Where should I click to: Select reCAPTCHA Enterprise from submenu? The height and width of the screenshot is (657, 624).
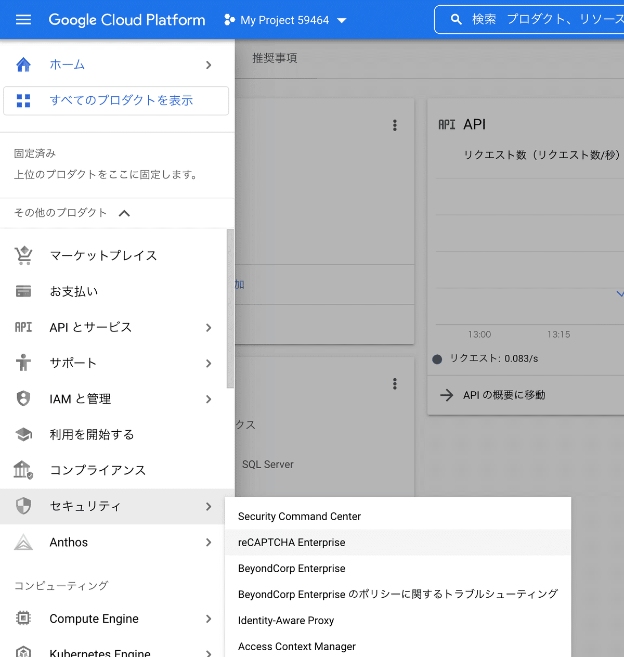pyautogui.click(x=398, y=542)
